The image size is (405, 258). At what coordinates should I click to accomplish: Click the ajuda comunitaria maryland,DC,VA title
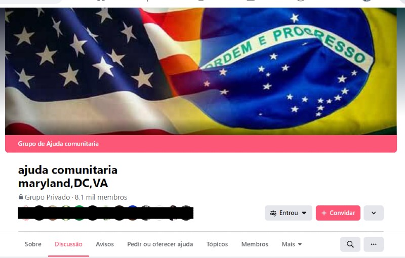[68, 177]
